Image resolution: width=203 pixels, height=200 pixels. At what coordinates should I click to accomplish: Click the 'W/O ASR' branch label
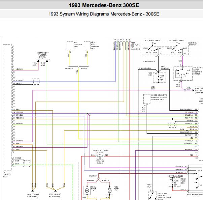pyautogui.click(x=69, y=68)
